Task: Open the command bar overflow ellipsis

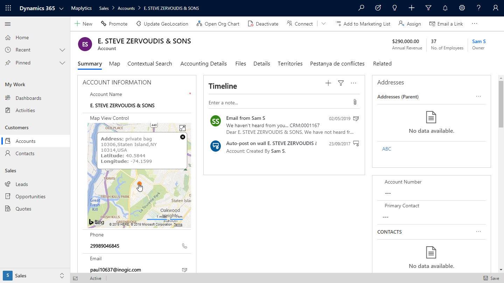Action: [x=475, y=23]
